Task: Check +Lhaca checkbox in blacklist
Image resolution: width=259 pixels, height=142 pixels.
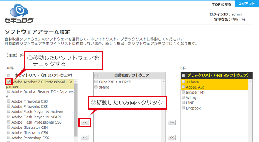Action: (183, 82)
